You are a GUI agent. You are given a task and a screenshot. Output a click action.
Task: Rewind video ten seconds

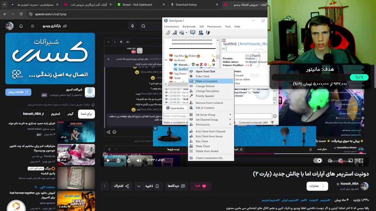(118, 160)
